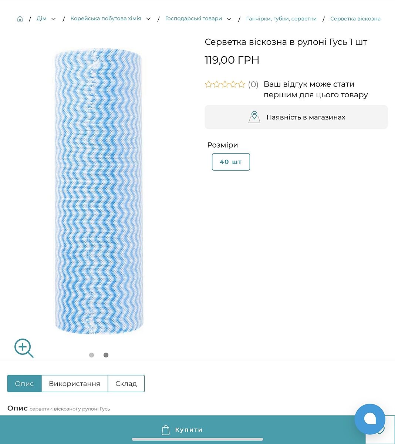This screenshot has height=444, width=395.
Task: Open the Склад tab
Action: (126, 384)
